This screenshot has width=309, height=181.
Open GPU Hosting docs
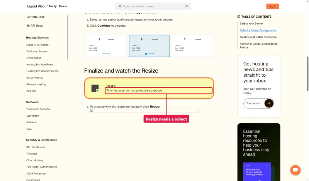[x=34, y=58]
